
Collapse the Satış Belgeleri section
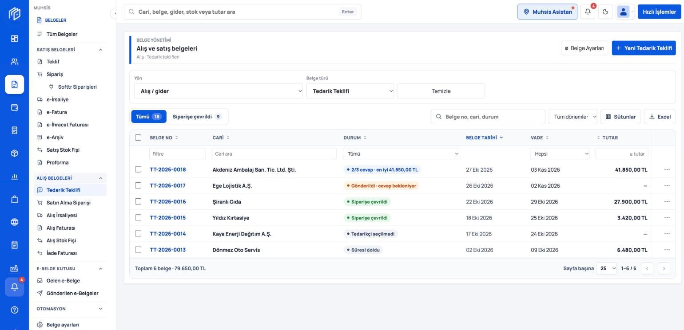[100, 50]
